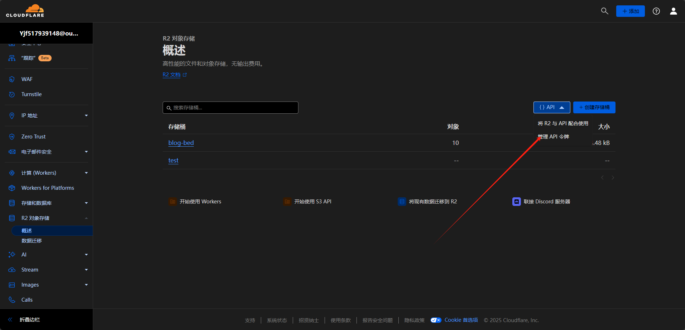
Task: Click the Images picture icon
Action: (x=12, y=285)
